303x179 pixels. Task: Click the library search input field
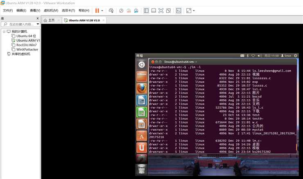pos(20,24)
